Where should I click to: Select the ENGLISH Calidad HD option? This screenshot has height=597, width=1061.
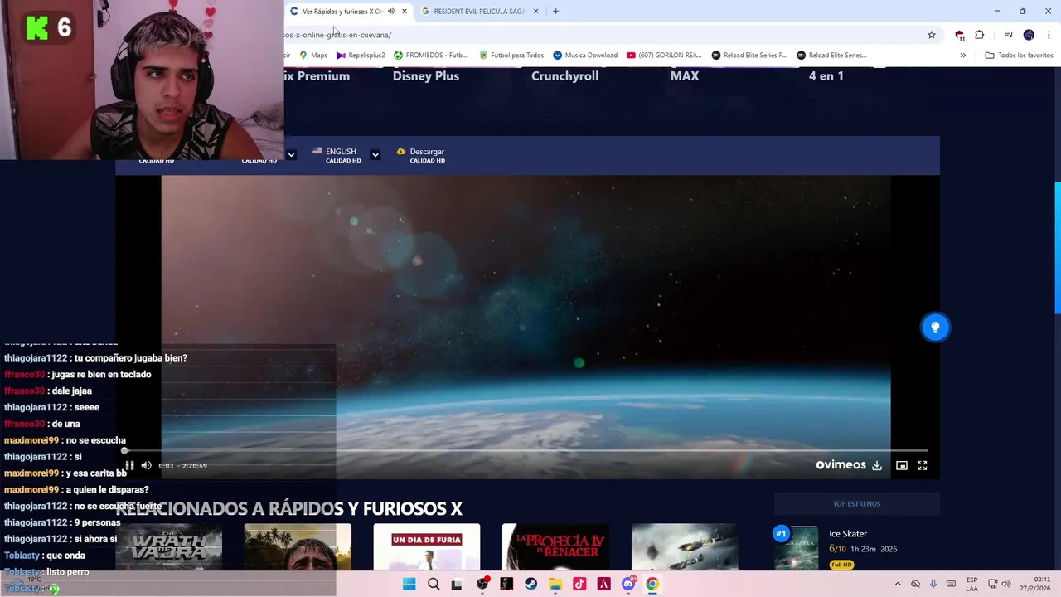[x=337, y=155]
